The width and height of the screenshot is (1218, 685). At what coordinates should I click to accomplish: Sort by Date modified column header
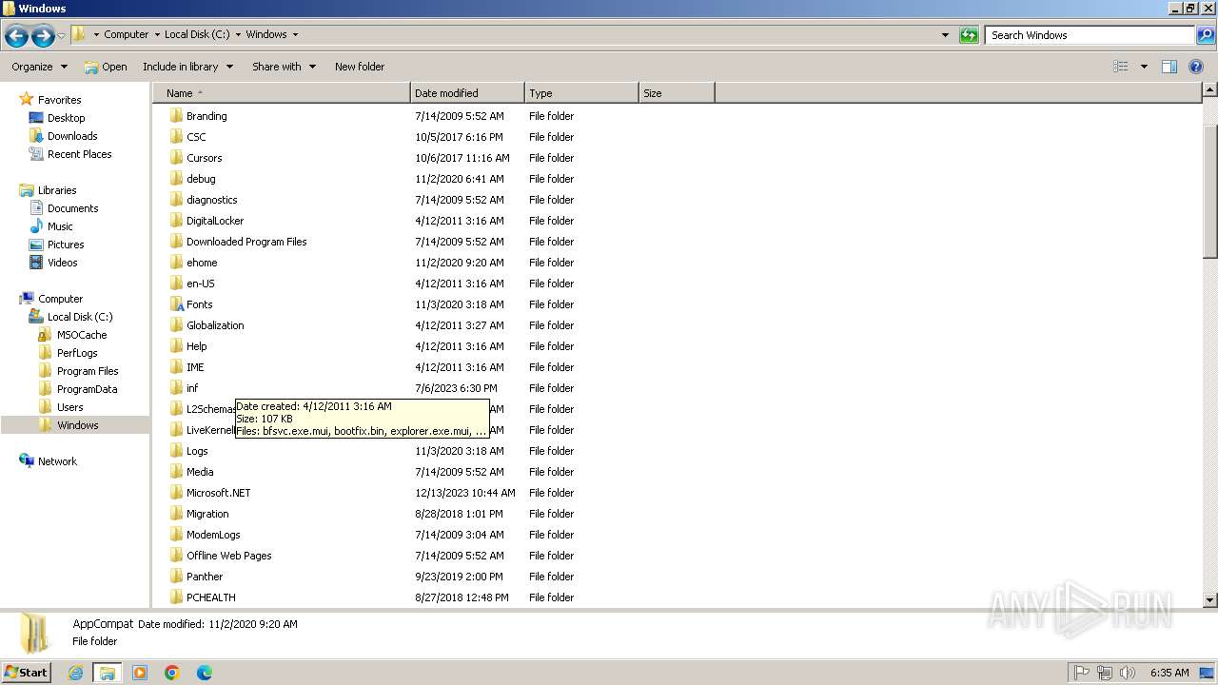coord(467,93)
